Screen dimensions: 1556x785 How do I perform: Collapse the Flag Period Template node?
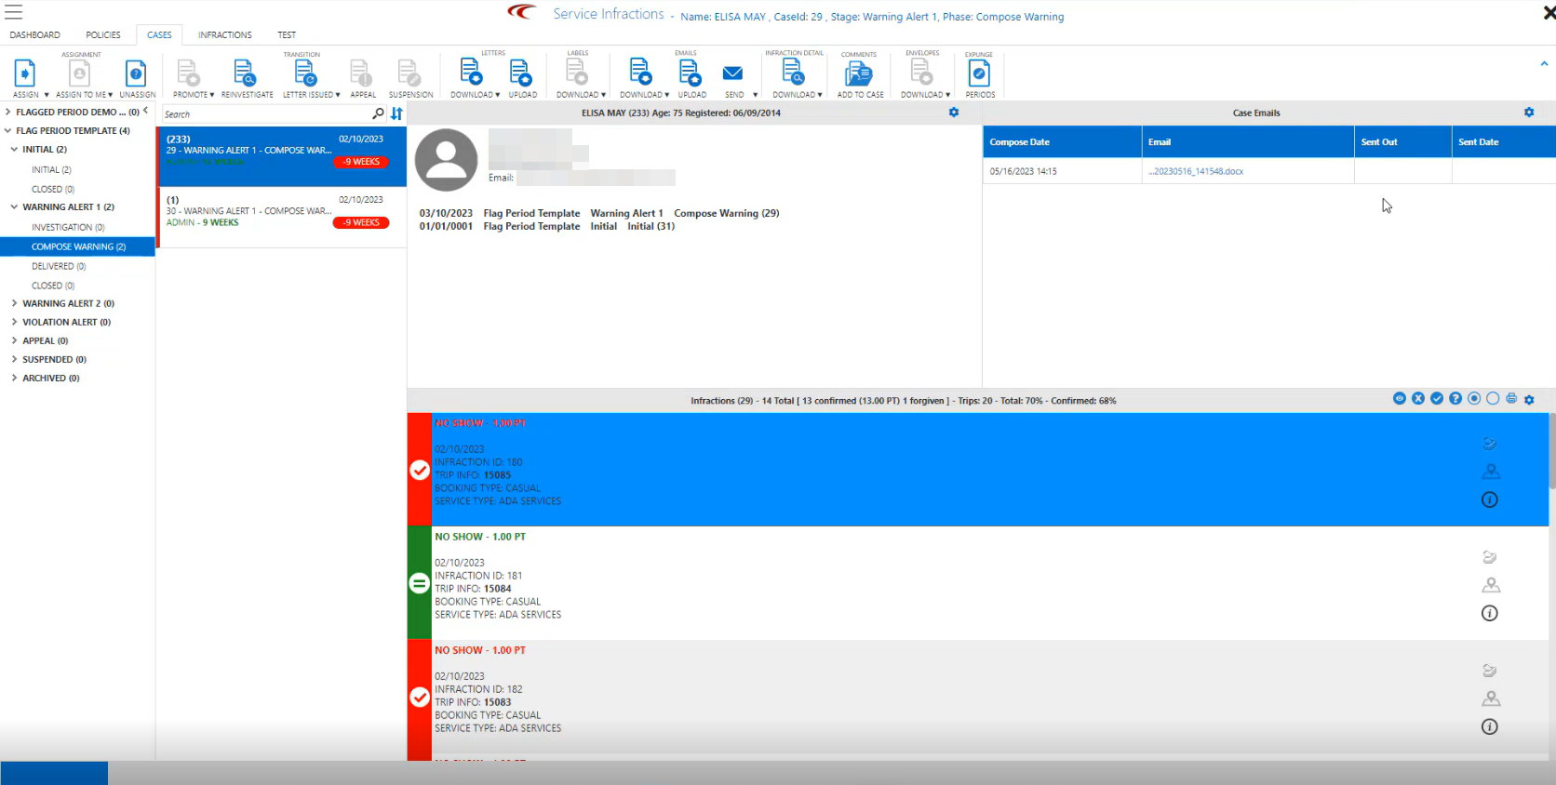pos(7,130)
